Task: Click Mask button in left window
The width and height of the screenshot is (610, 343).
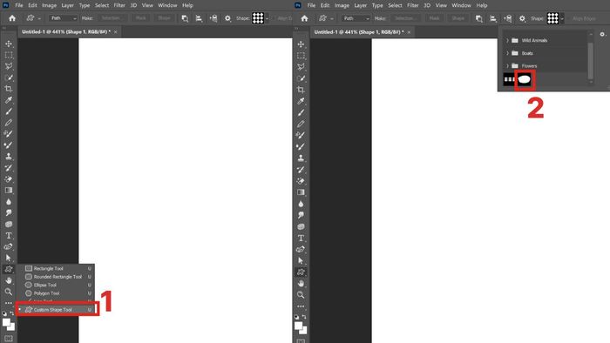Action: point(141,18)
